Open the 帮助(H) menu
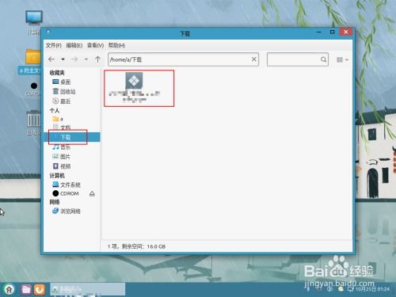 coord(116,45)
